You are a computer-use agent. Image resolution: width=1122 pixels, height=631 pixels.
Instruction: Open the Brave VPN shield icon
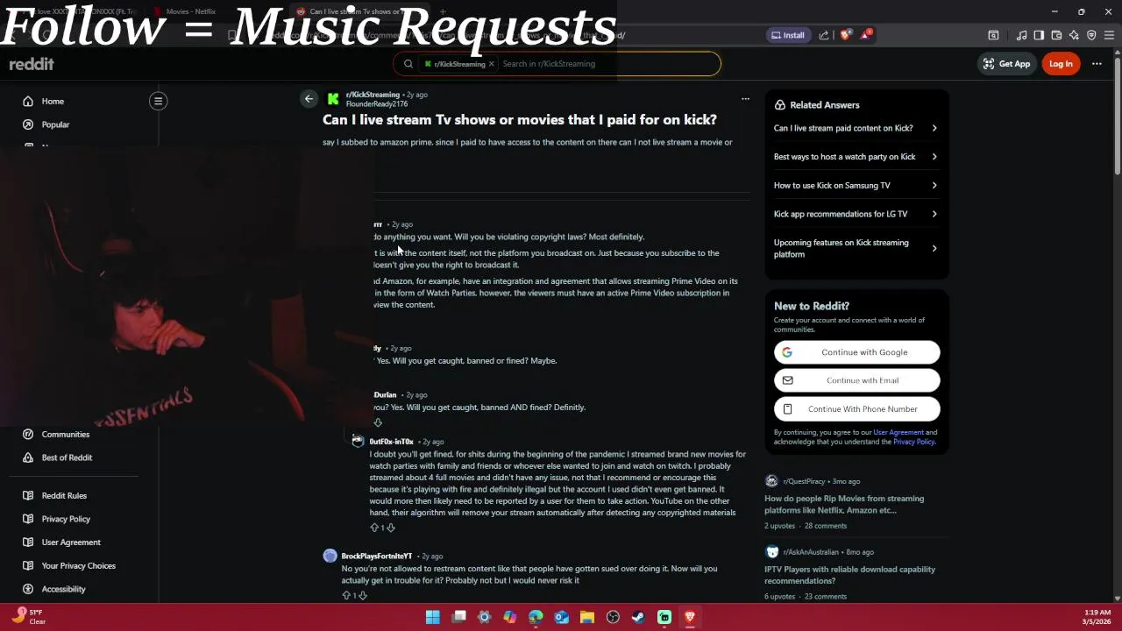(x=1091, y=35)
